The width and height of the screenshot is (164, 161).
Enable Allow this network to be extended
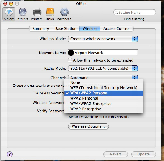pos(70,60)
